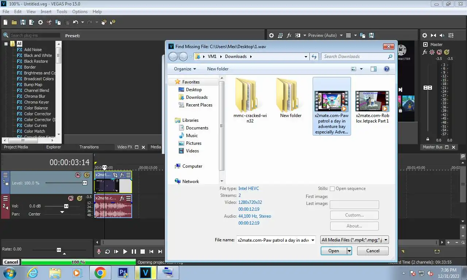Image resolution: width=467 pixels, height=280 pixels.
Task: Open Event FX on the audio clip
Action: point(122,198)
